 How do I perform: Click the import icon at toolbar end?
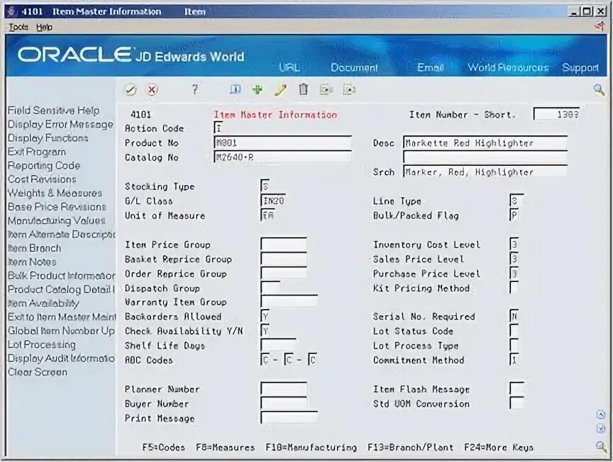[x=349, y=90]
